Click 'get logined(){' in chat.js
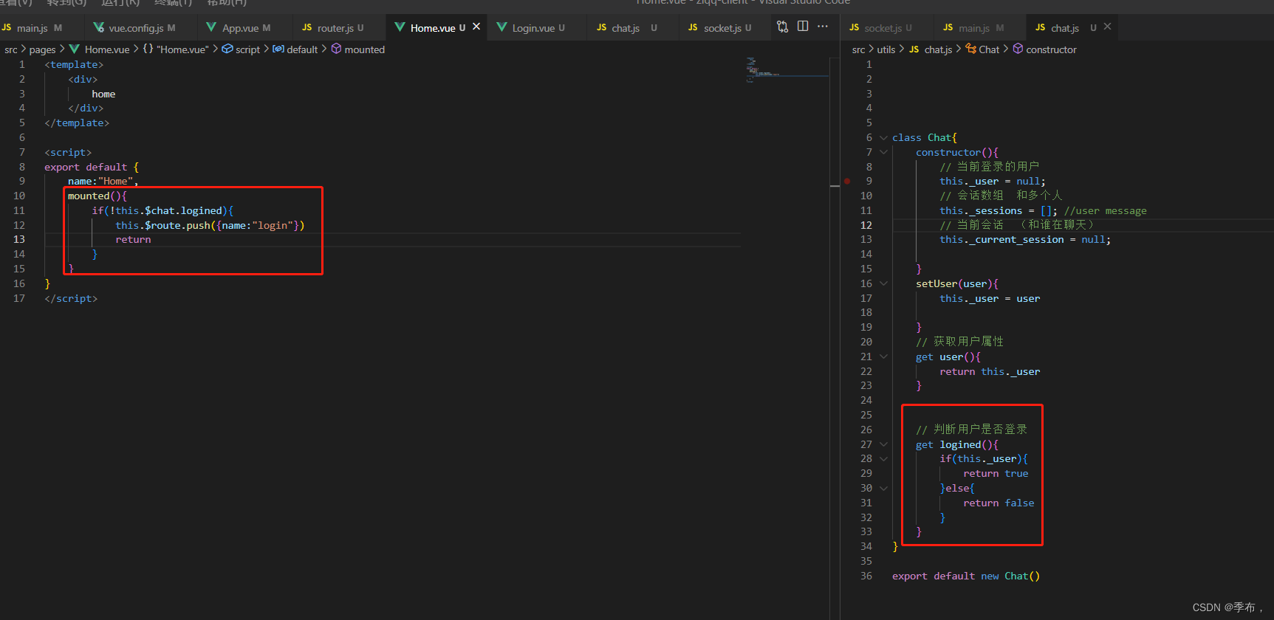Viewport: 1274px width, 620px height. [957, 444]
